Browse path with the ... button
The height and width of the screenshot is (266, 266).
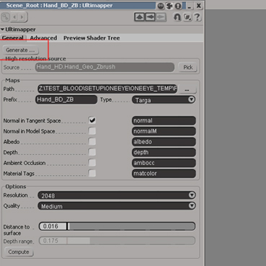(x=187, y=89)
